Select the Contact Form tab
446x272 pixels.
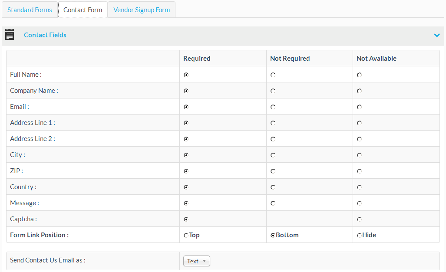83,10
